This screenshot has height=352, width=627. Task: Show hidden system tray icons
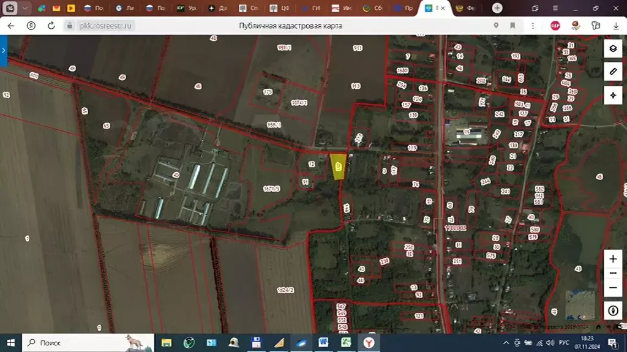click(506, 343)
